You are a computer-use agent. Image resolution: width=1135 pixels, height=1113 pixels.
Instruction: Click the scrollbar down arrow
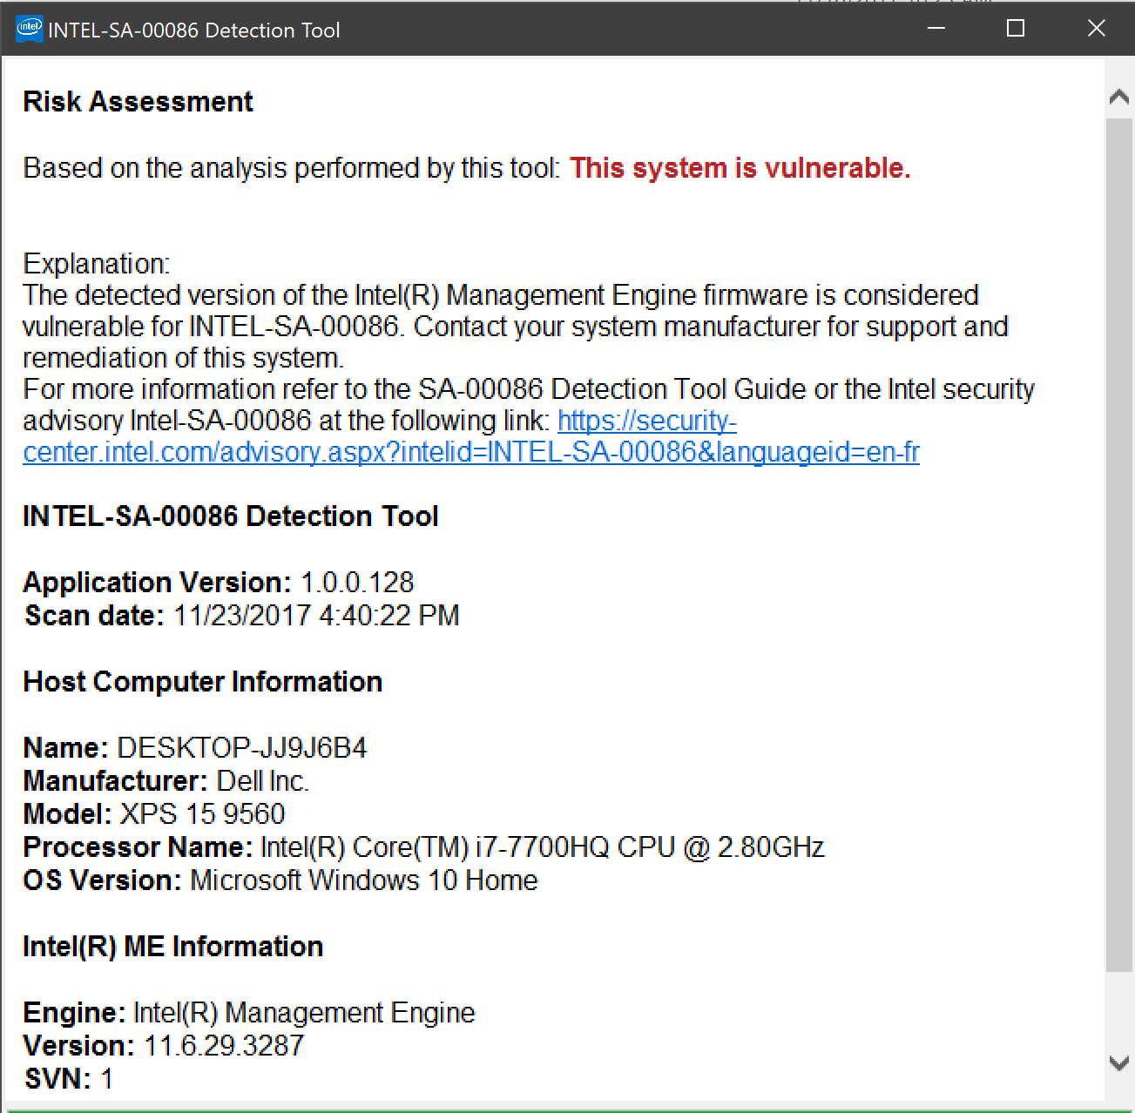click(1119, 1062)
